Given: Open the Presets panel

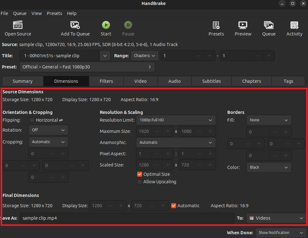Looking at the screenshot, I should [x=216, y=28].
